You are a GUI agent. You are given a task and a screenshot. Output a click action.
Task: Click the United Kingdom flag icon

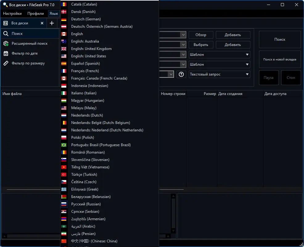[x=64, y=49]
